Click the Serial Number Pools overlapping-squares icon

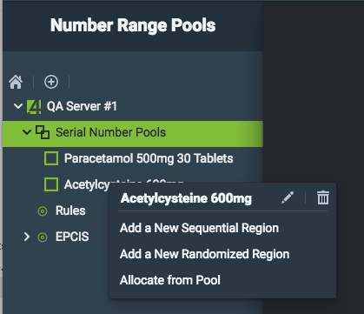point(43,132)
